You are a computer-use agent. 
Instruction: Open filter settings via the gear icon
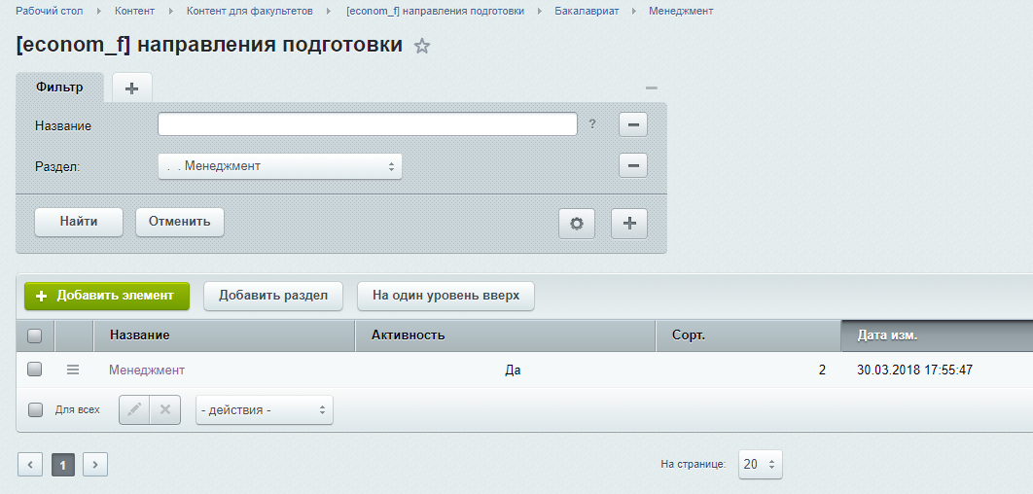click(576, 223)
